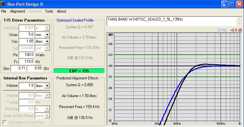Expand the disabled port Volume unit dropdown
The height and width of the screenshot is (127, 244).
point(47,95)
